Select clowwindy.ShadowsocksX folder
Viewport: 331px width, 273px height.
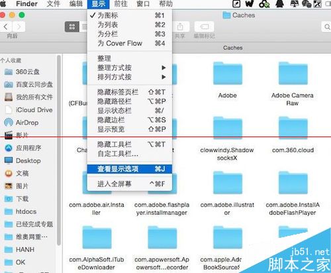click(x=228, y=129)
